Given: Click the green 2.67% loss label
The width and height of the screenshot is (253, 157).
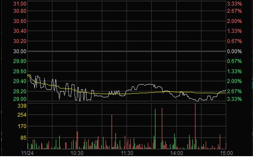Looking at the screenshot, I should coord(234,91).
